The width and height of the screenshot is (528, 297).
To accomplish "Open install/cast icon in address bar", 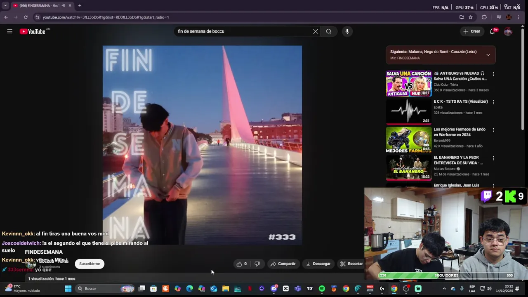I will pos(462,17).
